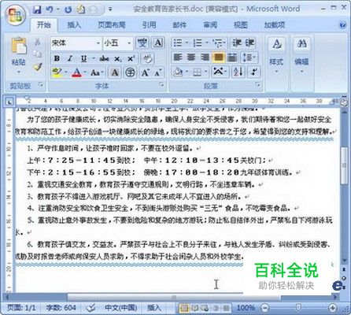Open underline style dropdown arrow
Viewport: 351px width, 315px height.
pos(93,58)
